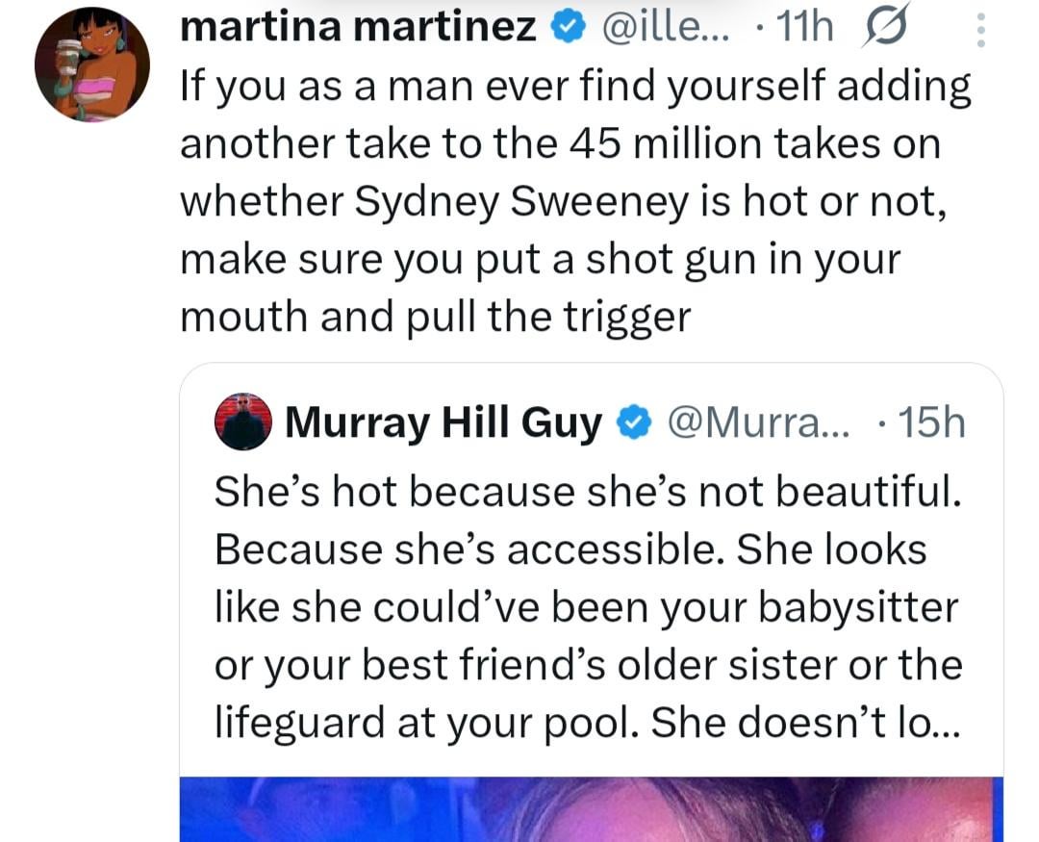Viewport: 1039px width, 842px height.
Task: Click Murray Hill Guy's verified badge
Action: coord(632,423)
